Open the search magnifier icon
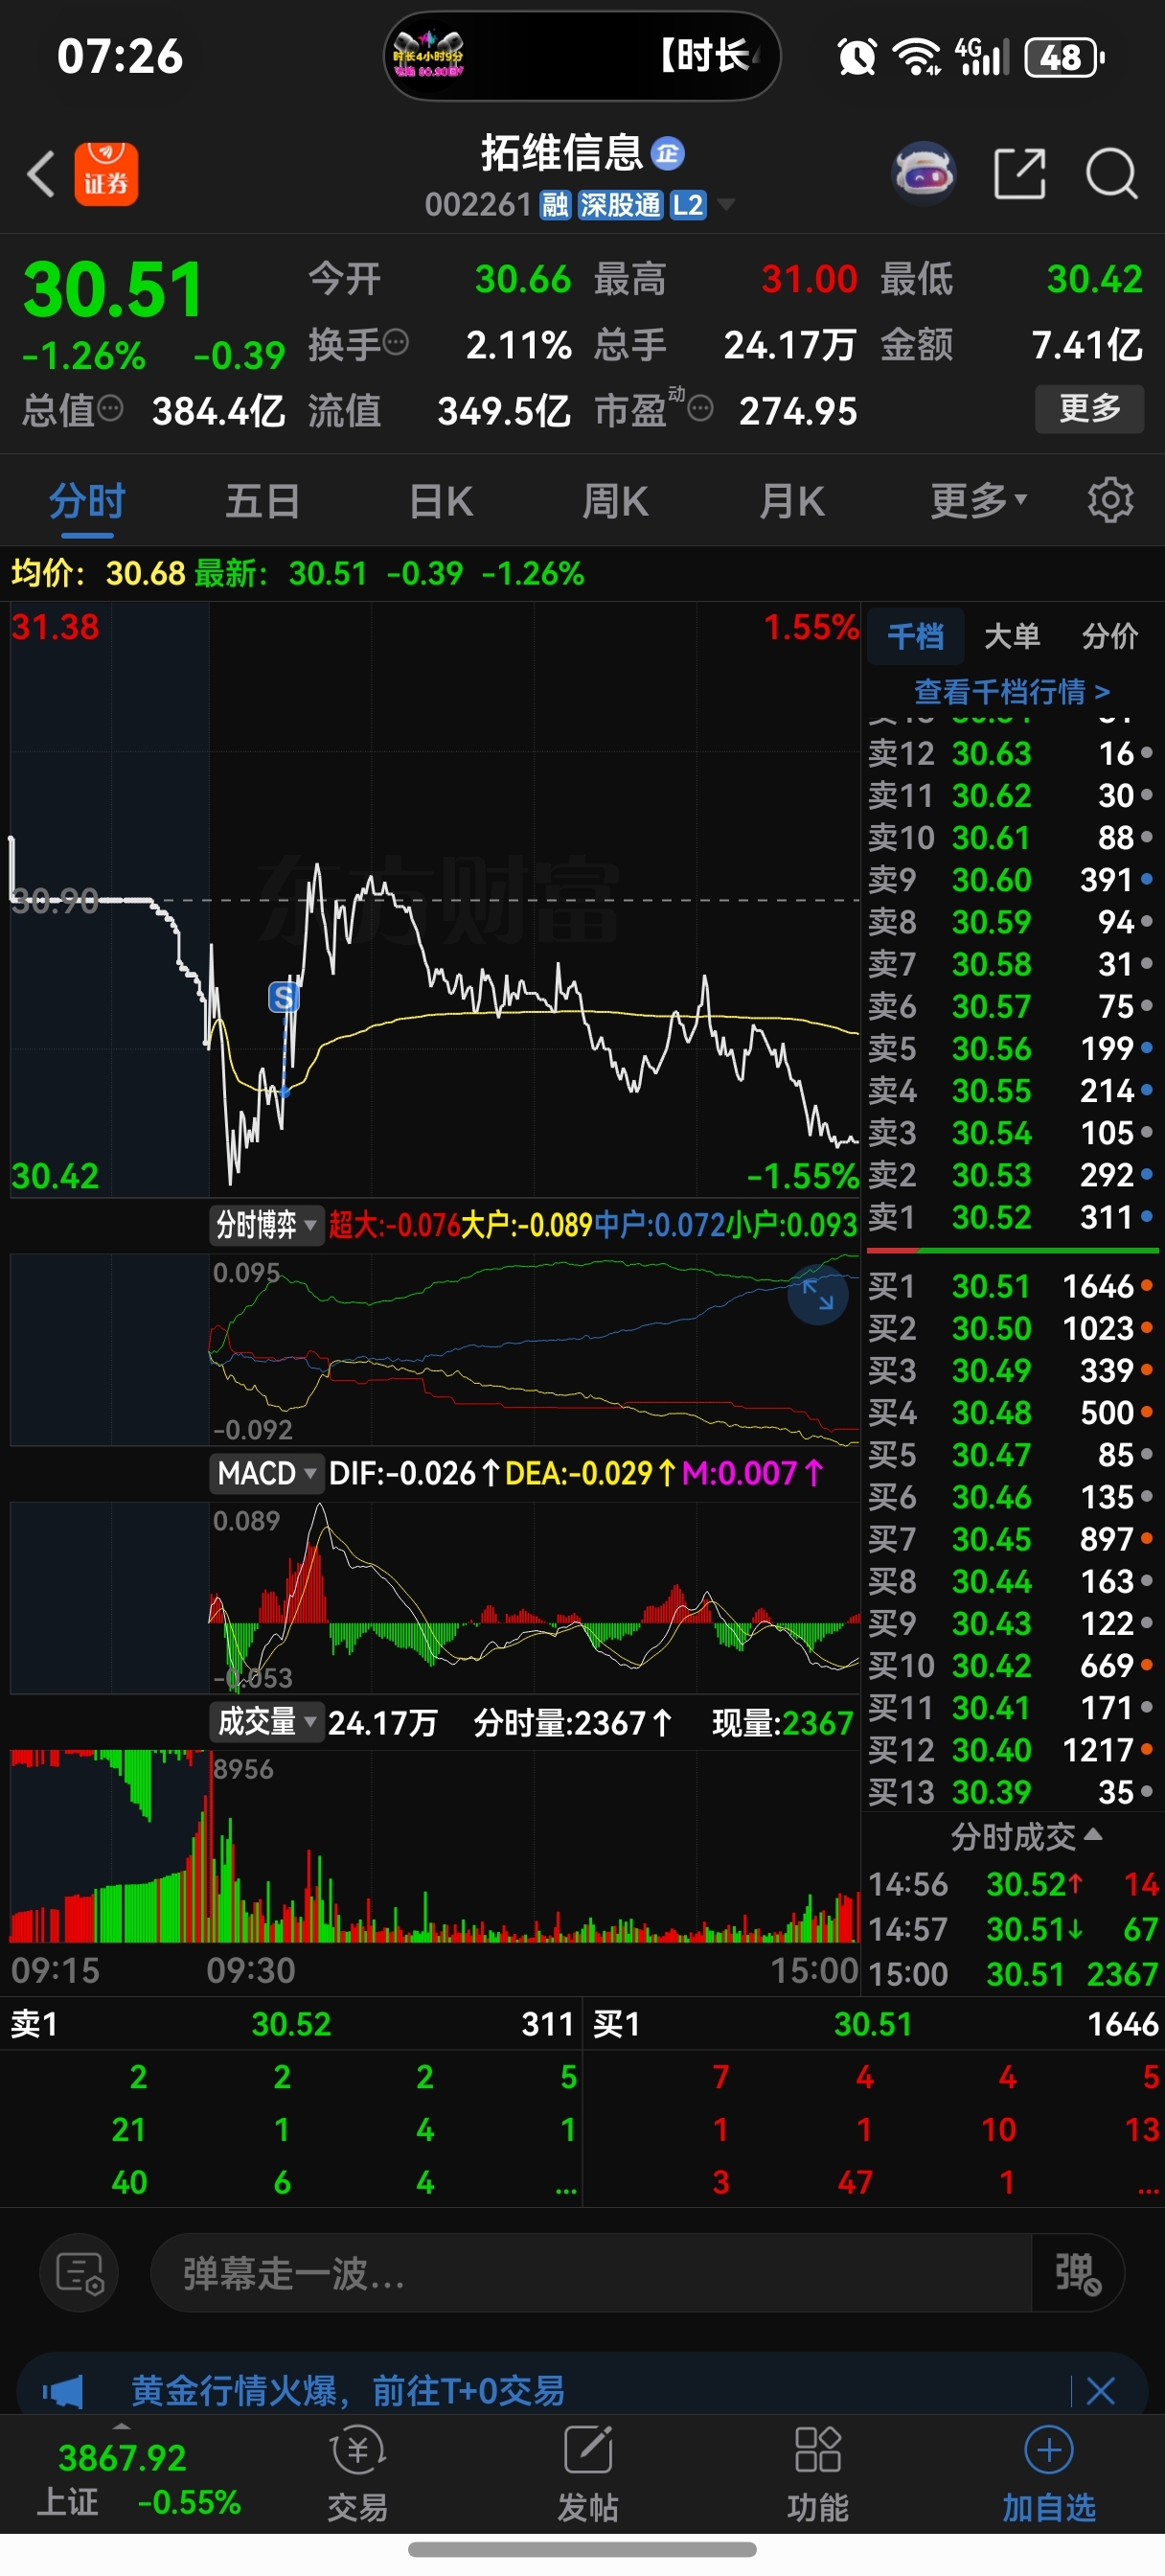 pos(1112,174)
